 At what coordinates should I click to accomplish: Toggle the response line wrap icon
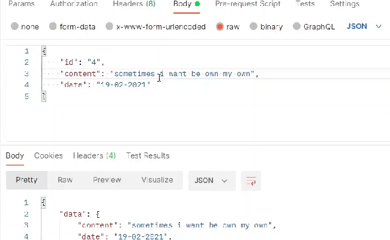click(251, 181)
